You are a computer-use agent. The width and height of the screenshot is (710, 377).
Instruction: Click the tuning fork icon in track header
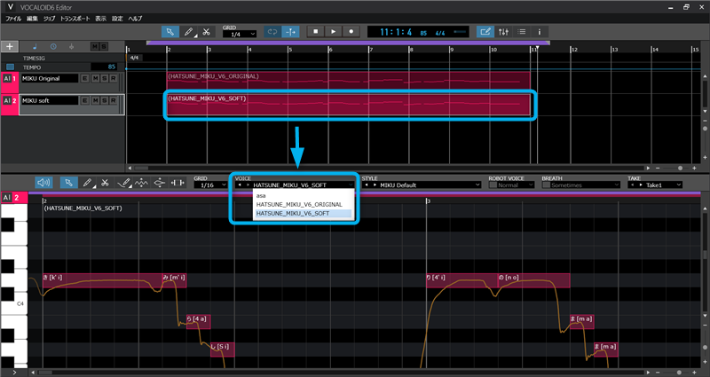point(71,47)
